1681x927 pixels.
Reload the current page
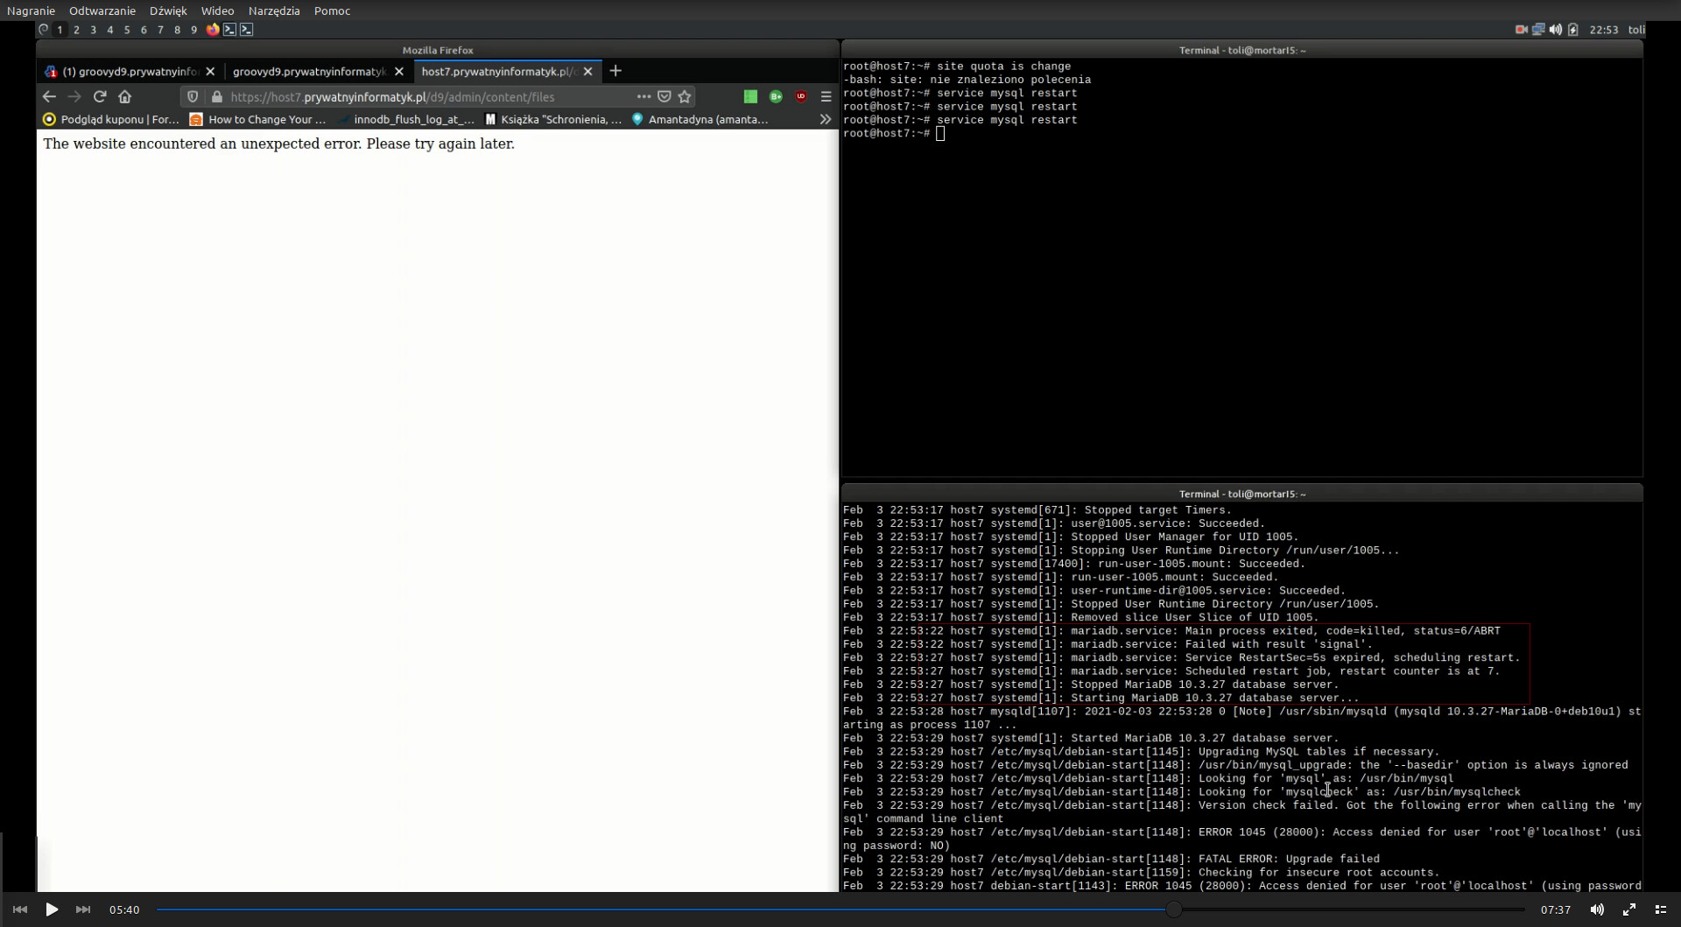(x=100, y=97)
